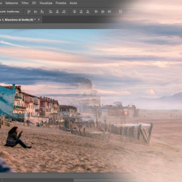Toggle the 'contr. trasformaz.' option label

(x=10, y=11)
